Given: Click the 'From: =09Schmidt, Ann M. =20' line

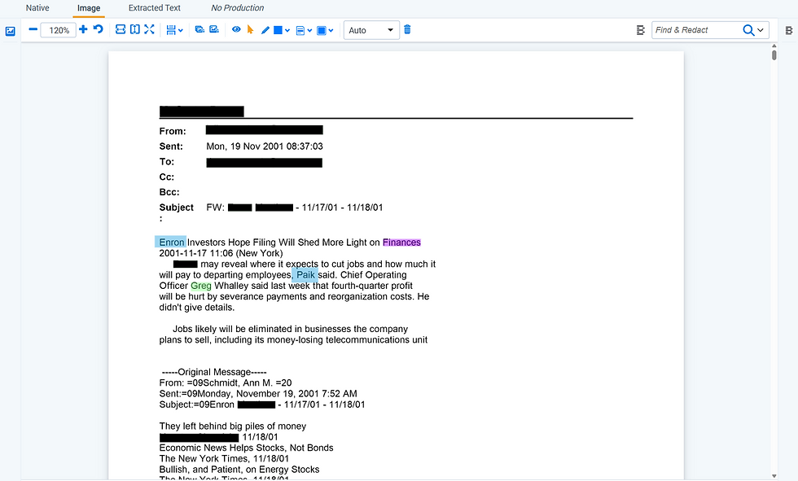Looking at the screenshot, I should 226,383.
